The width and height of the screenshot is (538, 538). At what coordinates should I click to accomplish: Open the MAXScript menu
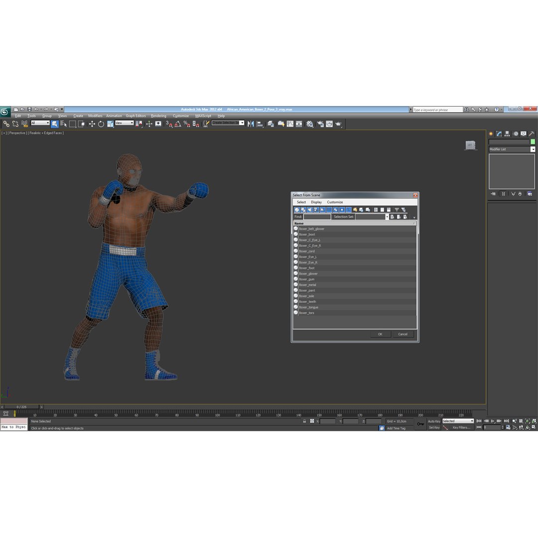click(203, 116)
